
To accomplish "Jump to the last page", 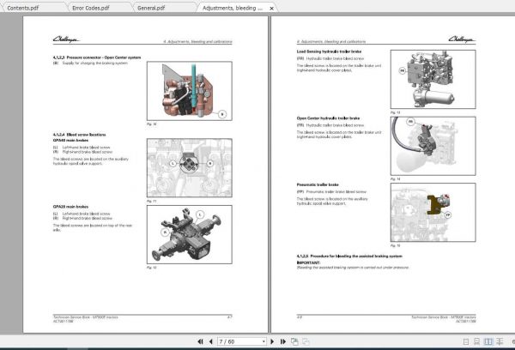I will 282,341.
